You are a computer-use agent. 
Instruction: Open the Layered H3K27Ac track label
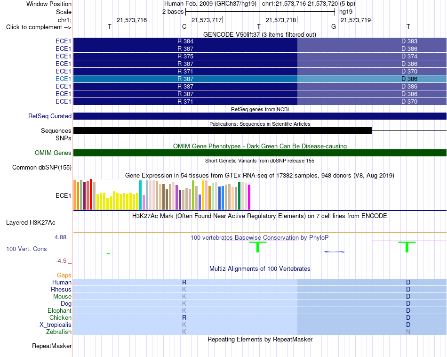(x=31, y=223)
